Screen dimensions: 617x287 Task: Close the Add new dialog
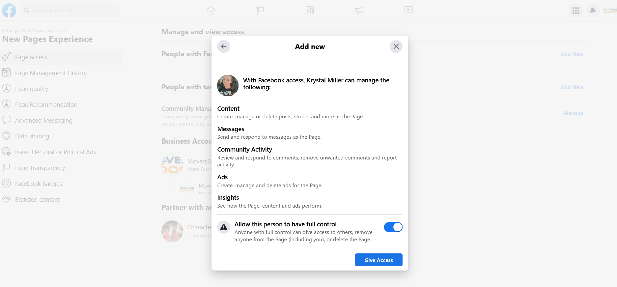(x=396, y=46)
